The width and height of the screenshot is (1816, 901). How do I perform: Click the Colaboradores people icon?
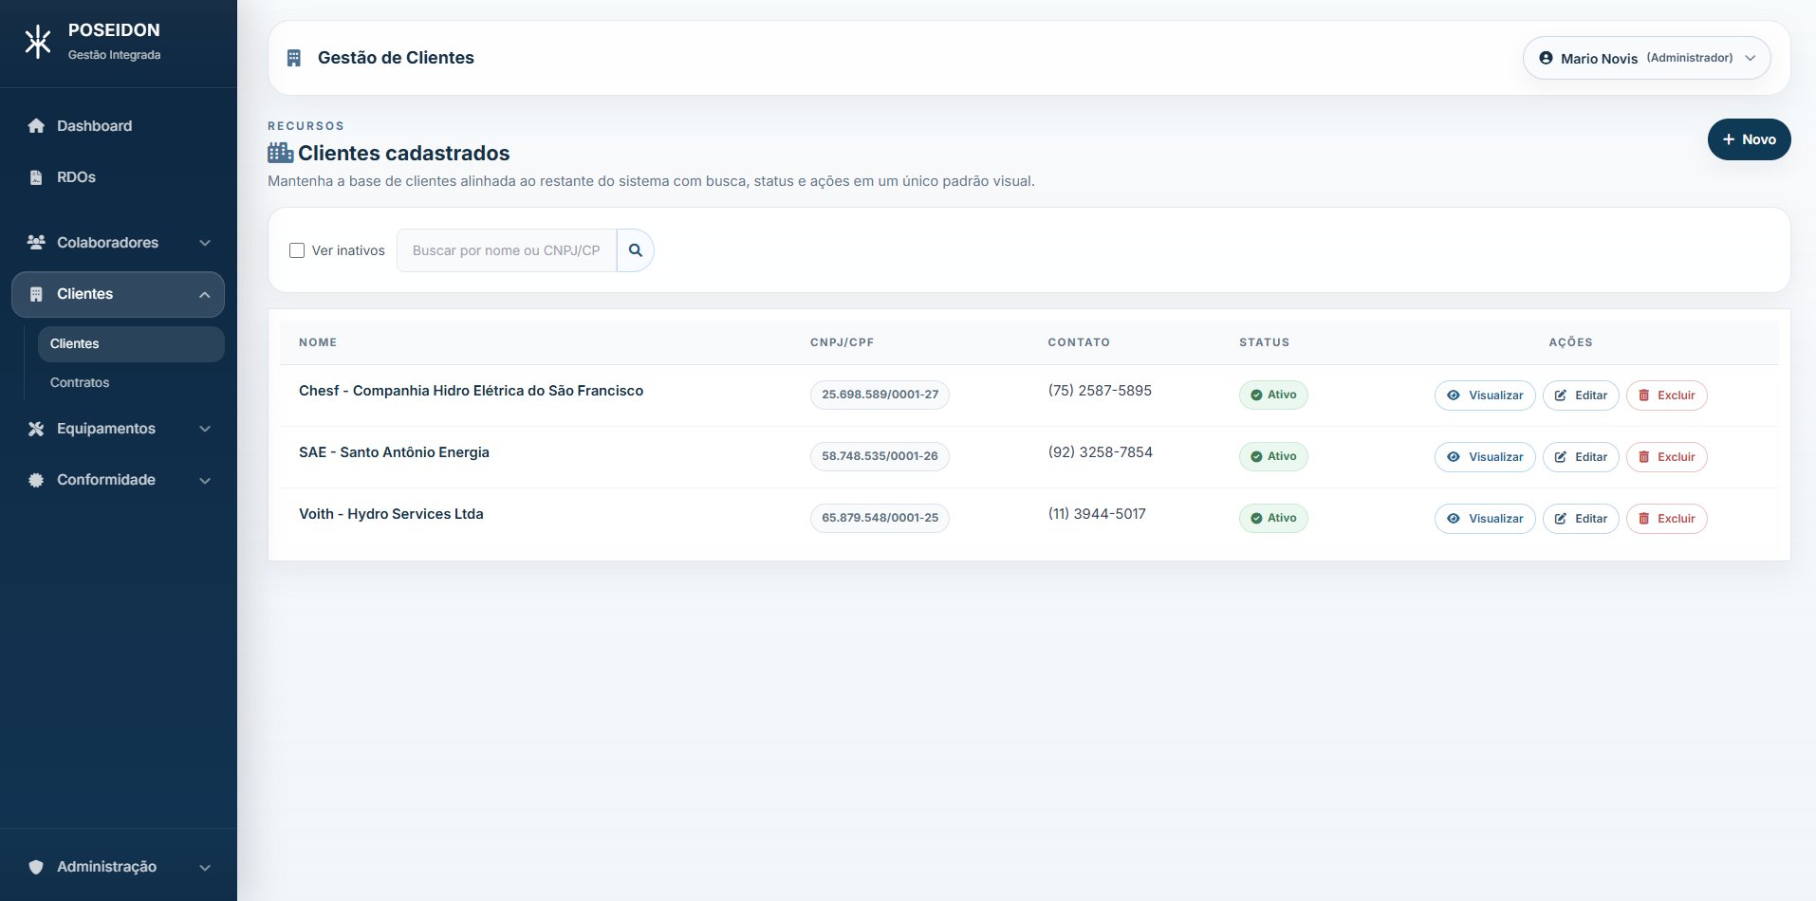(x=36, y=243)
